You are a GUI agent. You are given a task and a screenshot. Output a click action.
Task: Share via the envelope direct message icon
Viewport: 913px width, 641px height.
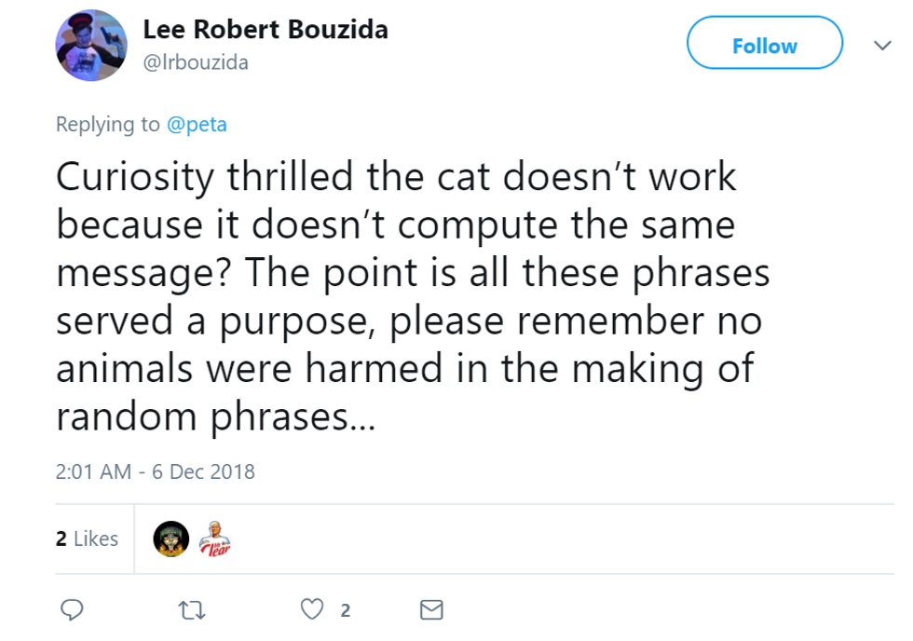[431, 610]
